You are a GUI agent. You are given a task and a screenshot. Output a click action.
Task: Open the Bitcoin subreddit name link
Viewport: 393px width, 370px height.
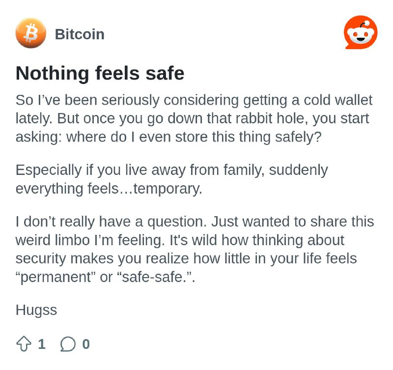[80, 34]
